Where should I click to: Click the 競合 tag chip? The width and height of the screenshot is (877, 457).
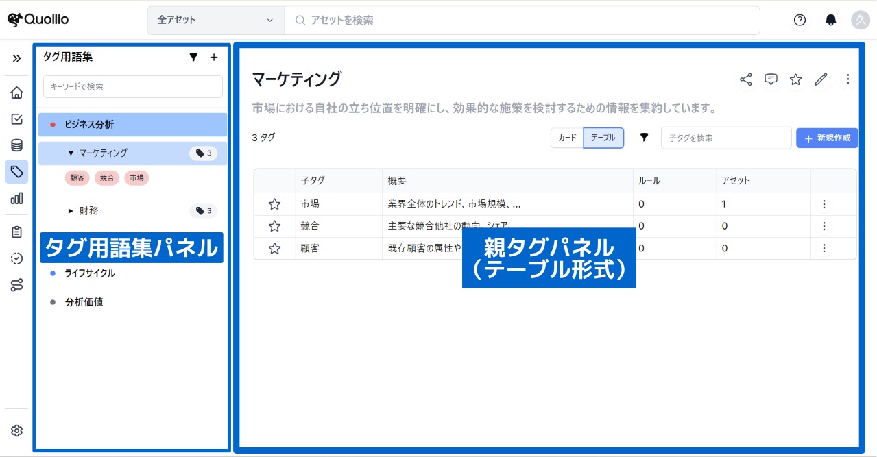(x=107, y=178)
